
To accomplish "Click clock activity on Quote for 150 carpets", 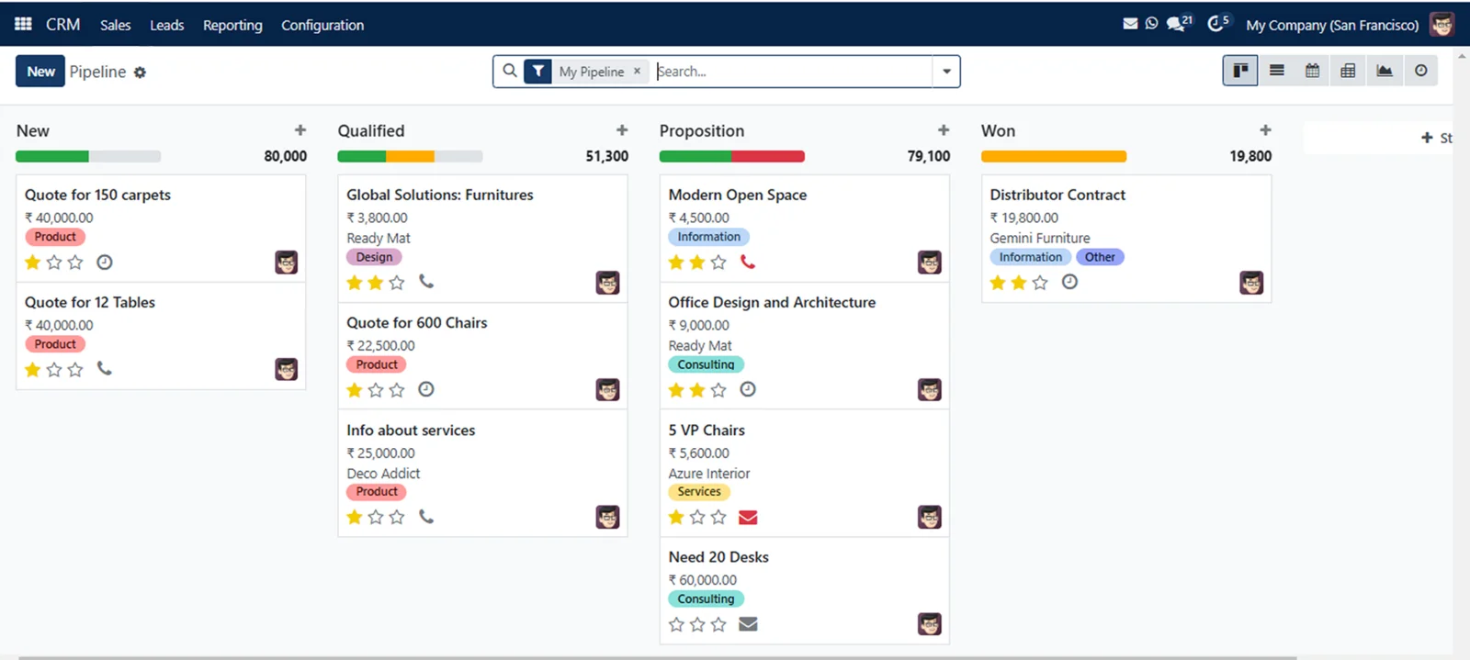I will coord(105,263).
